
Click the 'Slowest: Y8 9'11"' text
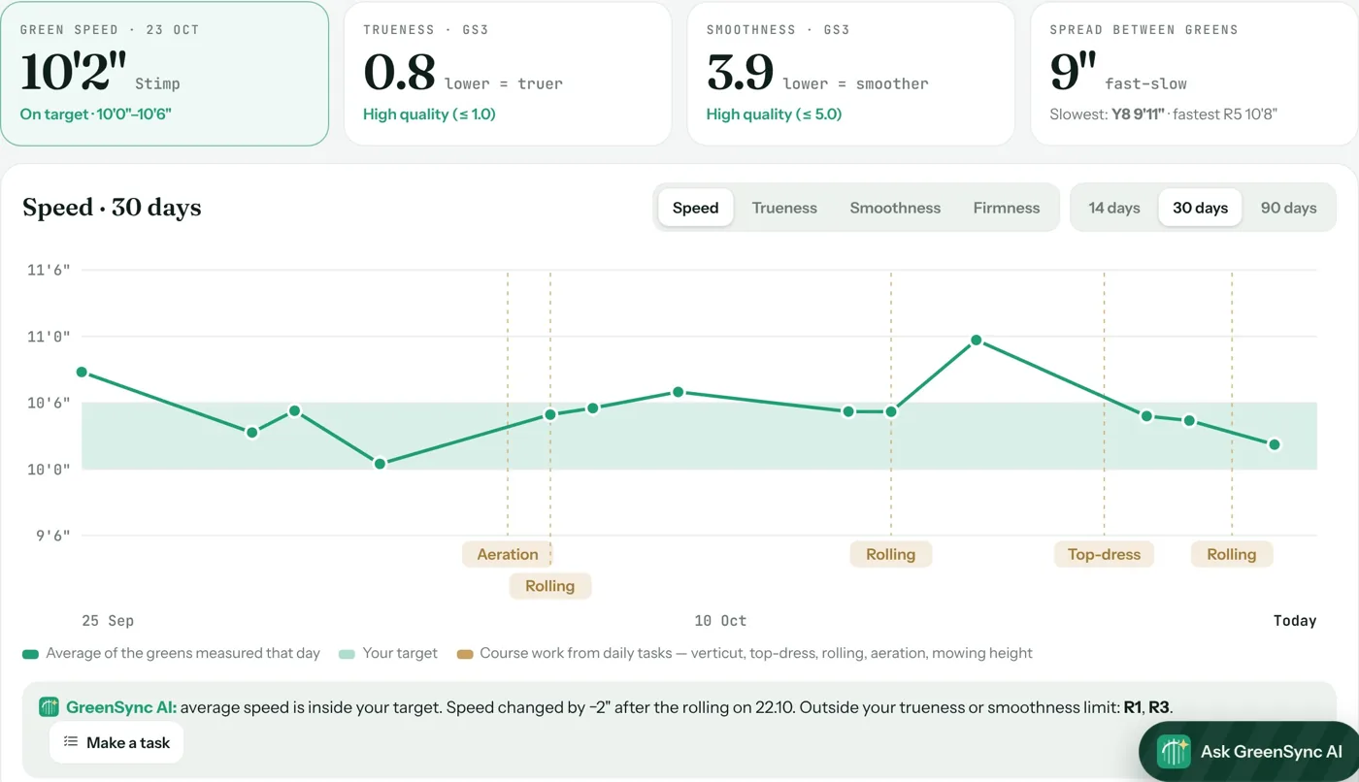pyautogui.click(x=1108, y=114)
